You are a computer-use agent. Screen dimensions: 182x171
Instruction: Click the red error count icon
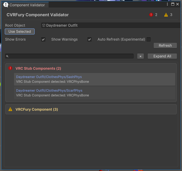[x=151, y=15]
